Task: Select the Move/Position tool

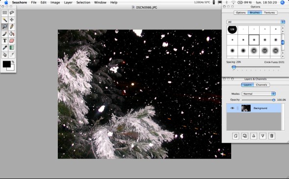Action: (x=12, y=20)
